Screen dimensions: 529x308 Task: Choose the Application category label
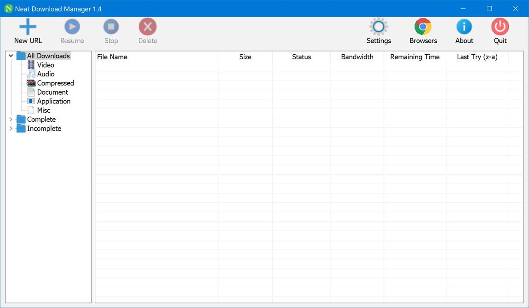(x=54, y=101)
